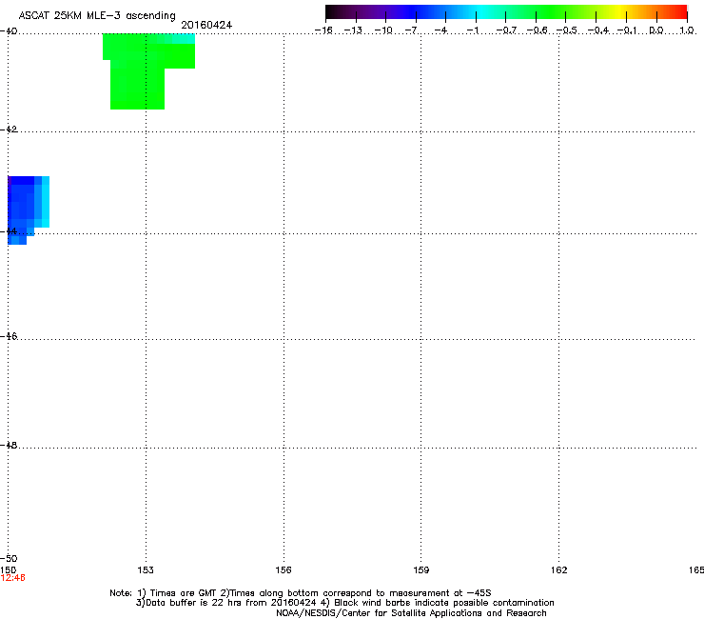
Task: Click the -1 color scale label
Action: pyautogui.click(x=472, y=30)
